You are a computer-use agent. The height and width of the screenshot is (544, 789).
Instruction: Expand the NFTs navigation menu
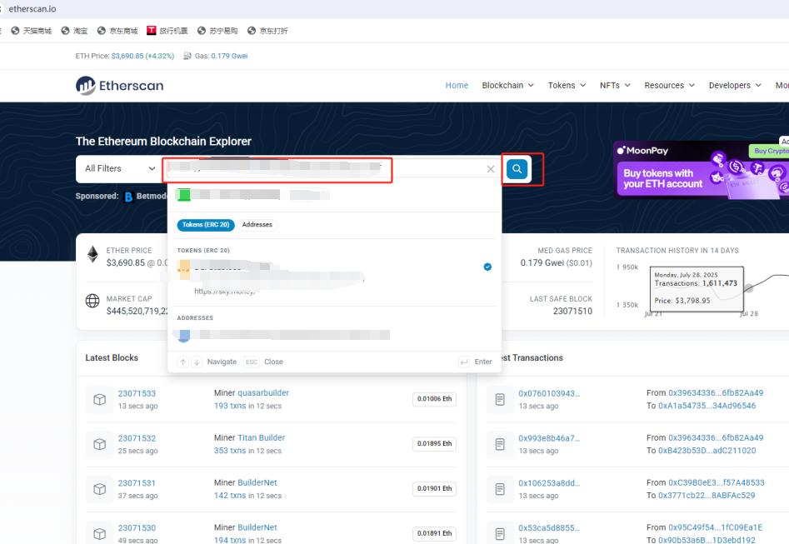615,85
